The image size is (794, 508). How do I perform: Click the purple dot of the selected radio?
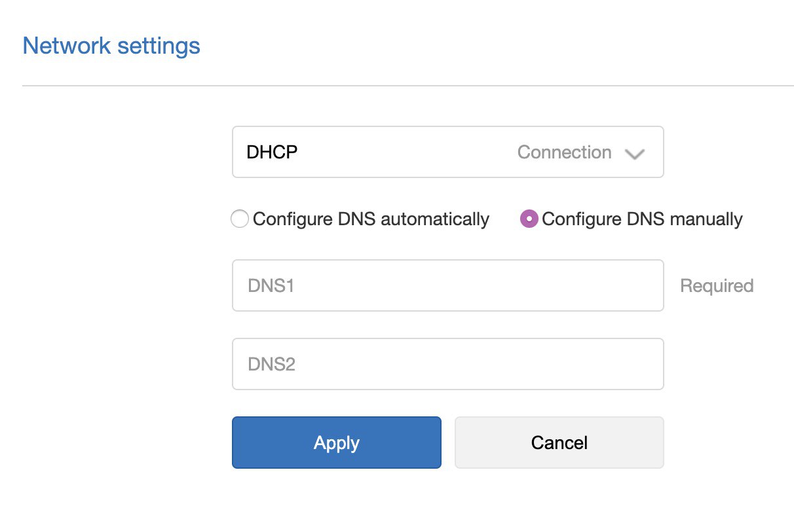(x=529, y=219)
